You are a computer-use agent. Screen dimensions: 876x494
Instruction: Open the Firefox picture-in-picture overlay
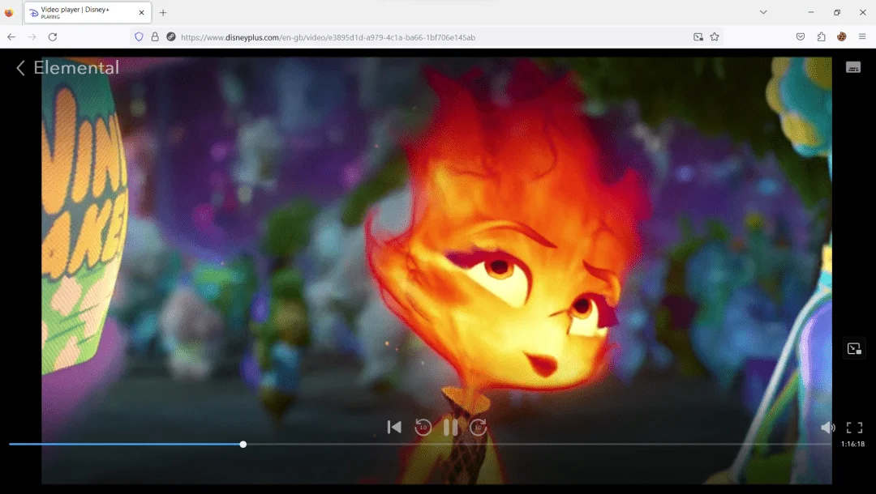pyautogui.click(x=854, y=349)
